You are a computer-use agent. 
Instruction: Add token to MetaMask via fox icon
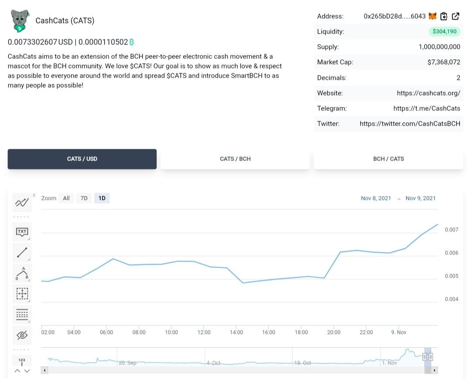432,16
